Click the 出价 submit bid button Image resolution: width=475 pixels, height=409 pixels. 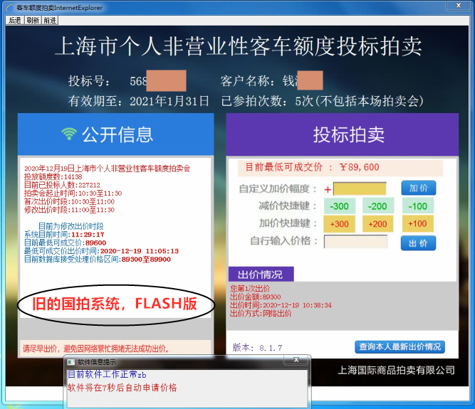[418, 243]
